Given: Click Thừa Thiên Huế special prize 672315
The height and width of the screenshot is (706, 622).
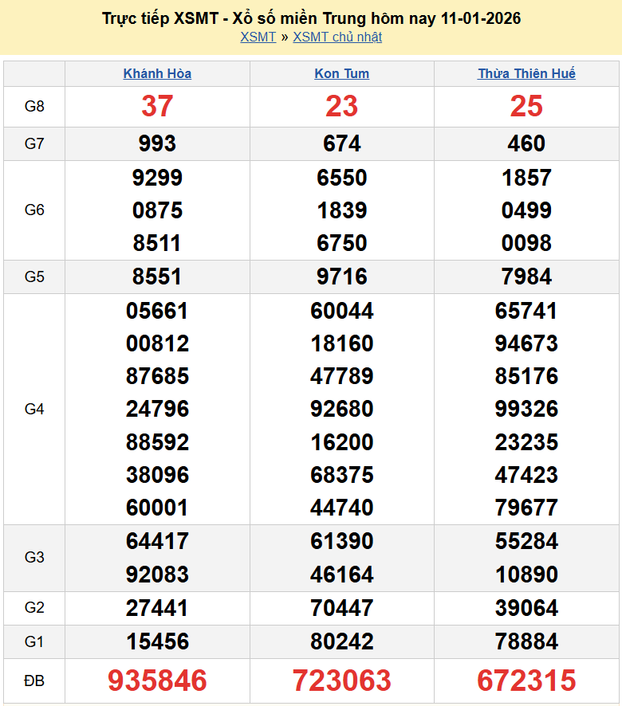Looking at the screenshot, I should [526, 681].
